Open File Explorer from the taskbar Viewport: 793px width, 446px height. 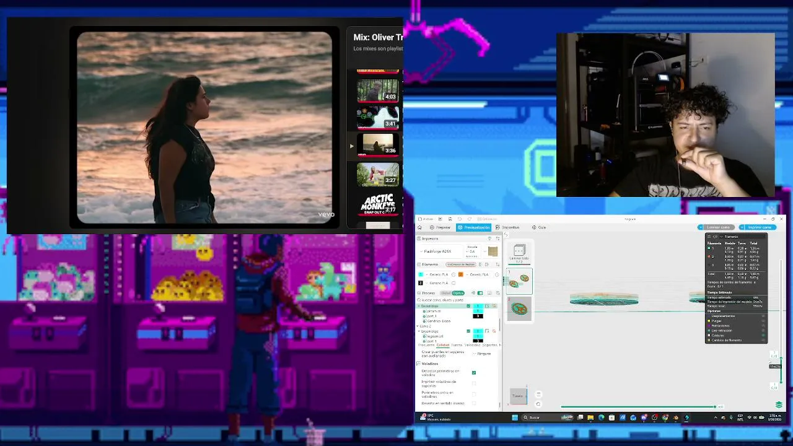point(590,418)
